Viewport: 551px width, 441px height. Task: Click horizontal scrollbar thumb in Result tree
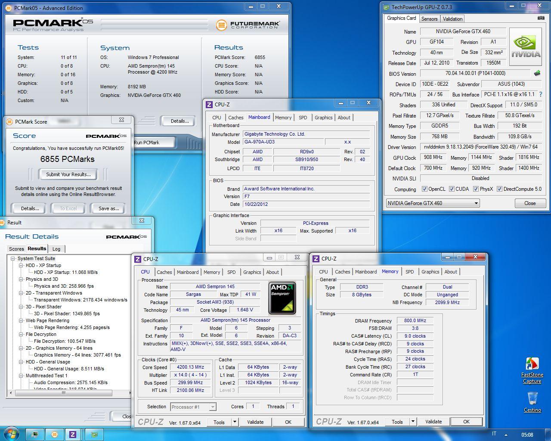click(x=64, y=393)
